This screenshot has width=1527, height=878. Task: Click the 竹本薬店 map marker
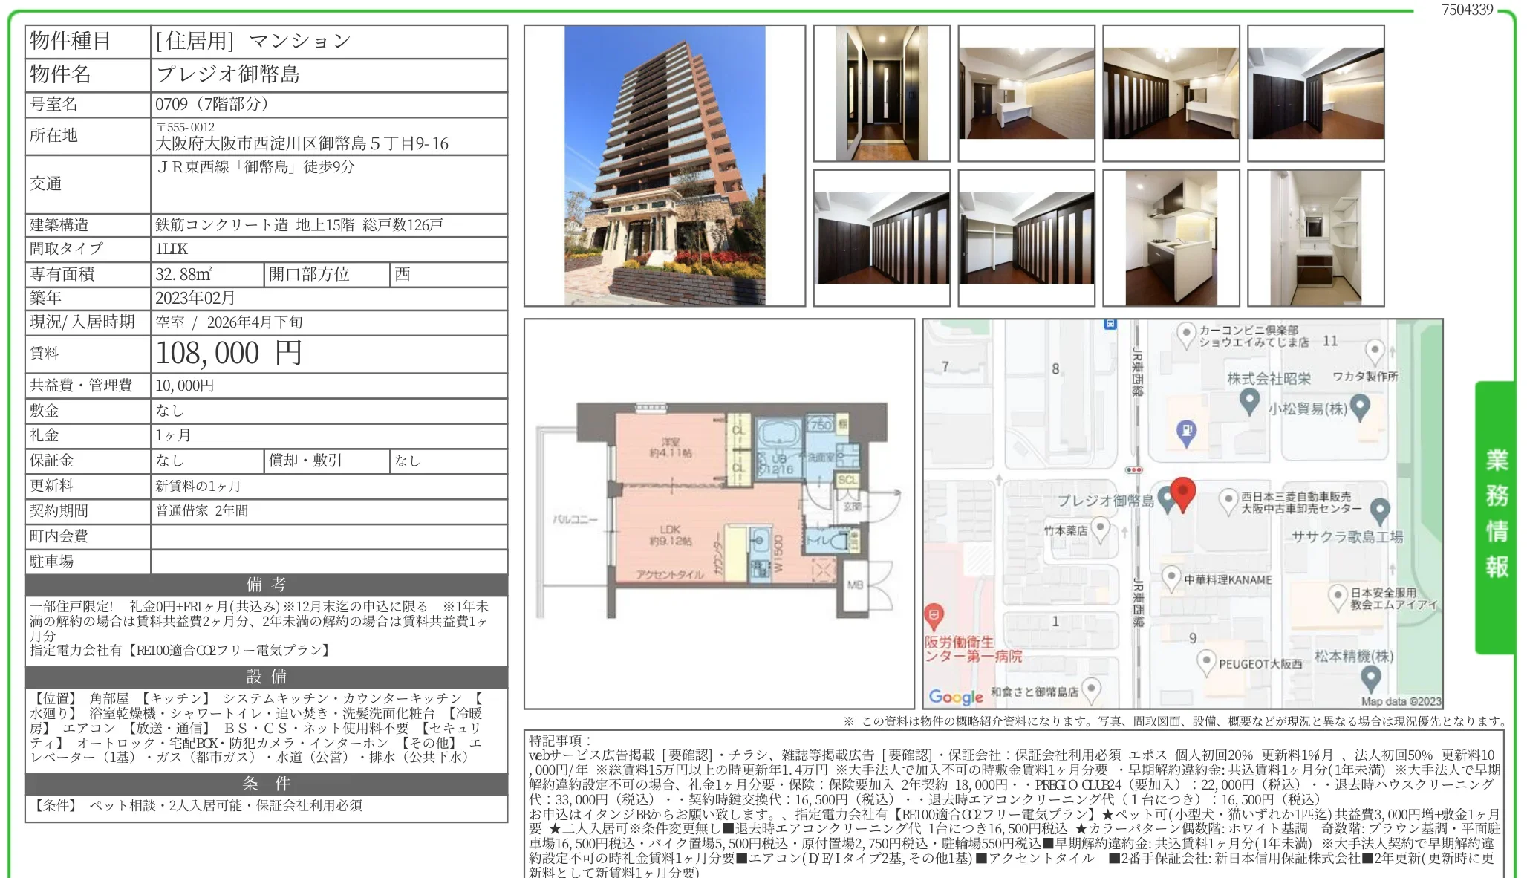1101,529
